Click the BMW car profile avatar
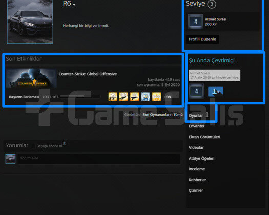This screenshot has width=269, height=215. (30, 21)
